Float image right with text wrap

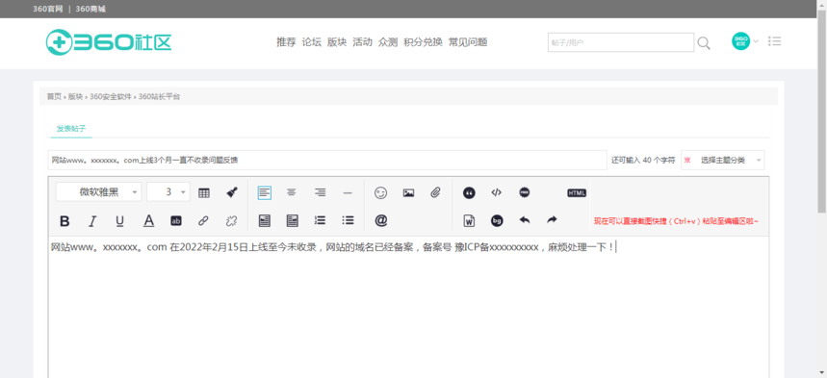point(292,221)
